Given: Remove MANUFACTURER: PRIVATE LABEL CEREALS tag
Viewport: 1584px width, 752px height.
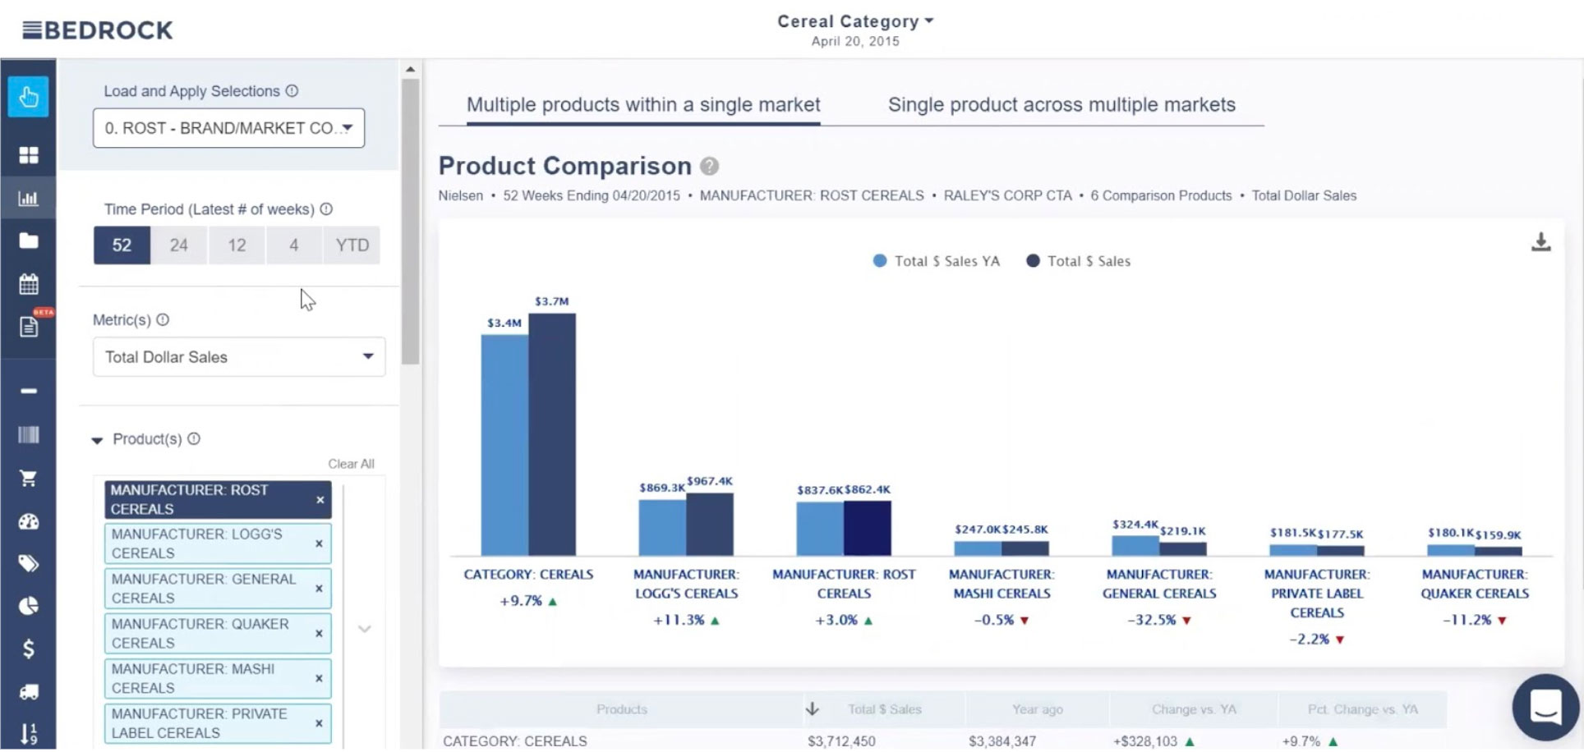Looking at the screenshot, I should click(x=319, y=724).
